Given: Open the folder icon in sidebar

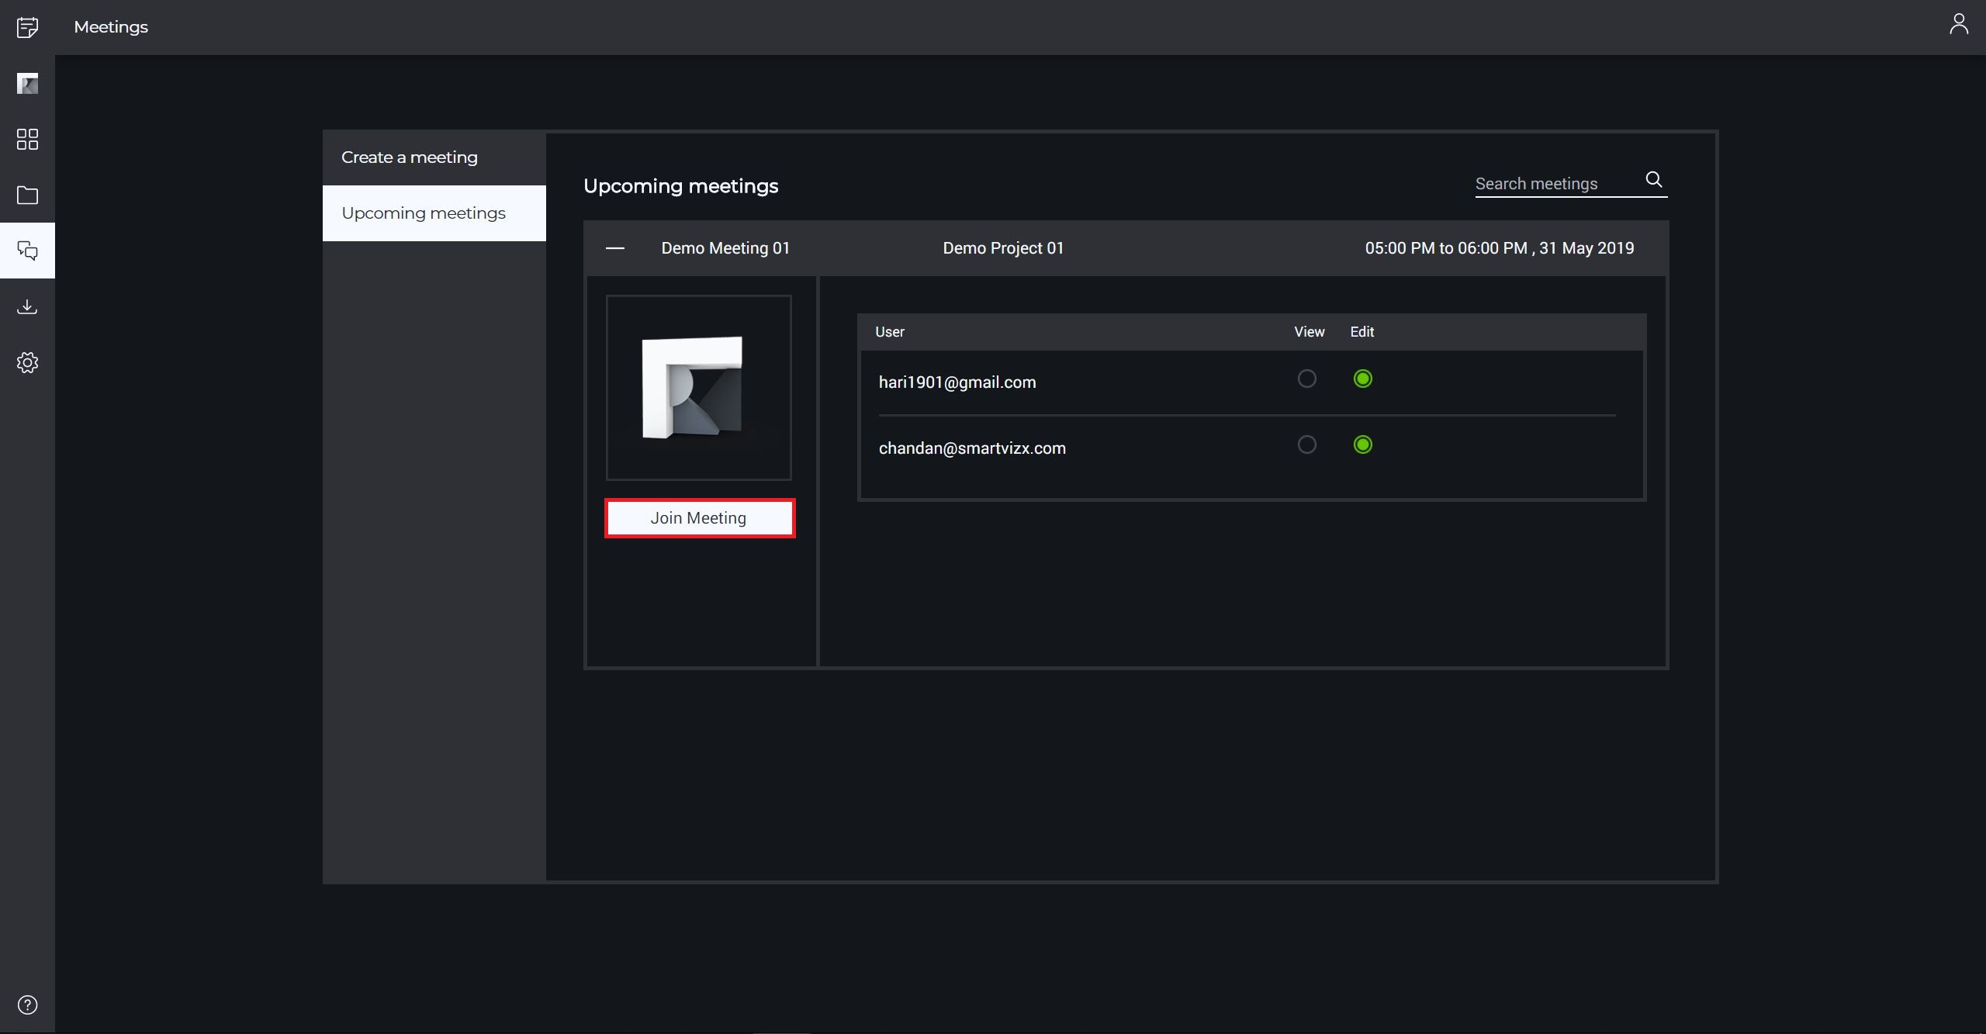Looking at the screenshot, I should pos(27,195).
